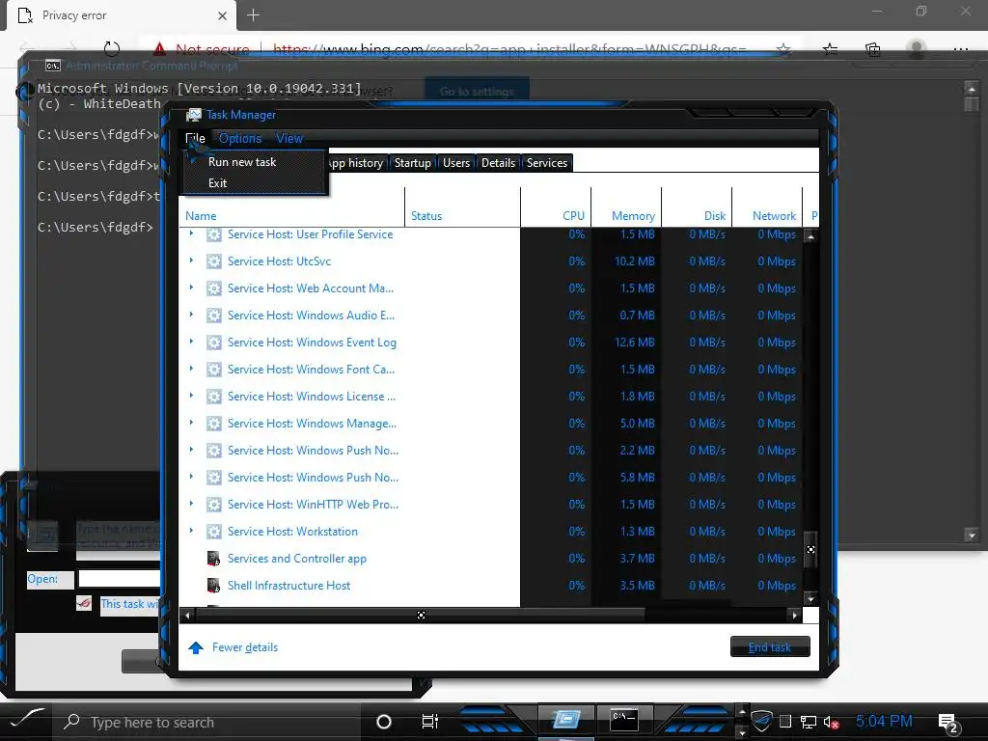Expand Service Host: WinHTTP Web Pro... row
Image resolution: width=988 pixels, height=741 pixels.
(191, 504)
